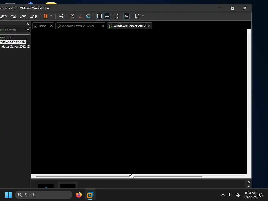Viewport: 268px width, 201px height.
Task: Open the Tabs menu
Action: (23, 16)
